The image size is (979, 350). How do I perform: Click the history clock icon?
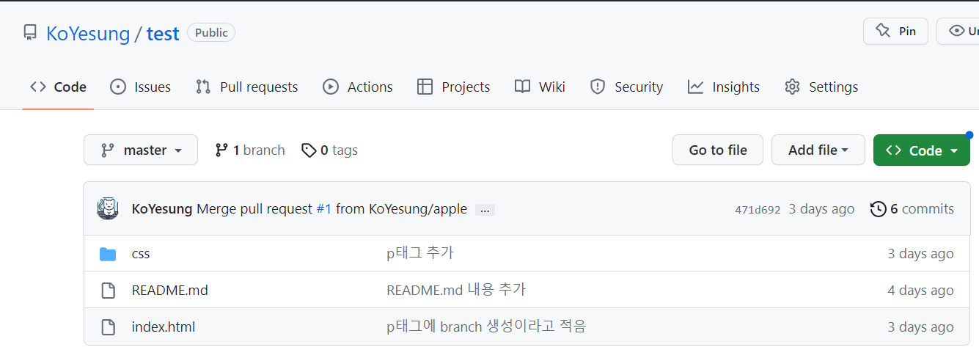(878, 209)
